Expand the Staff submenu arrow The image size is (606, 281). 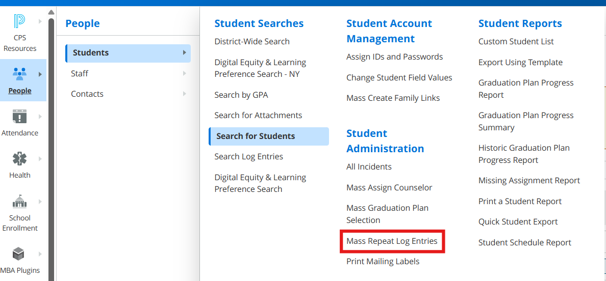coord(185,73)
